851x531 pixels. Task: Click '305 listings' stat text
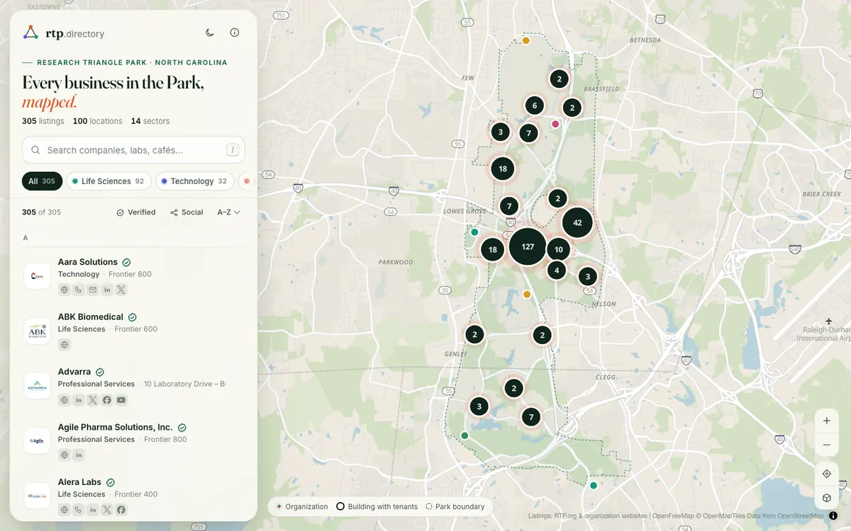(x=43, y=121)
